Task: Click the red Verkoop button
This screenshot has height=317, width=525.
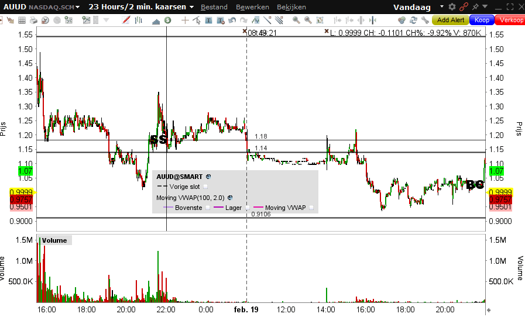Action: (x=510, y=20)
